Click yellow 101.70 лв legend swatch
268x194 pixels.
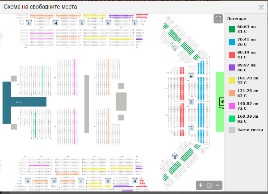pyautogui.click(x=232, y=80)
